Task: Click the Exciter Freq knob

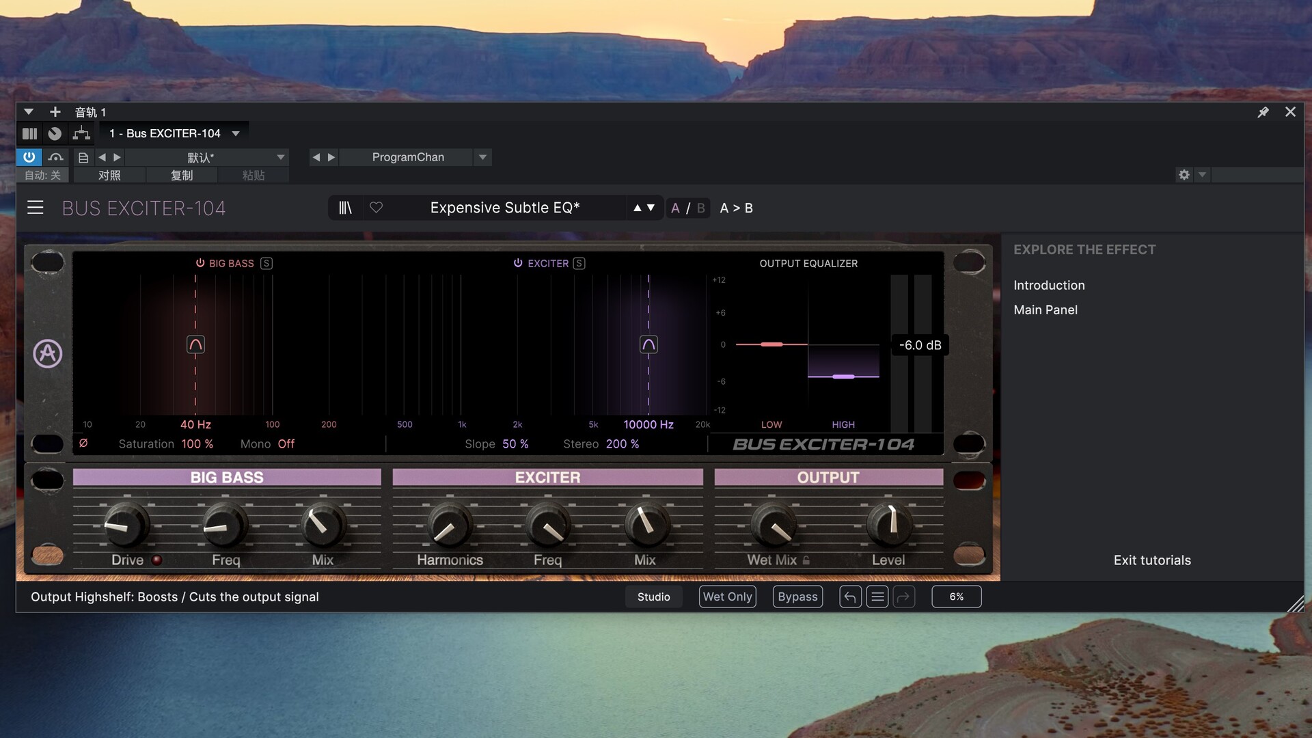Action: click(547, 525)
